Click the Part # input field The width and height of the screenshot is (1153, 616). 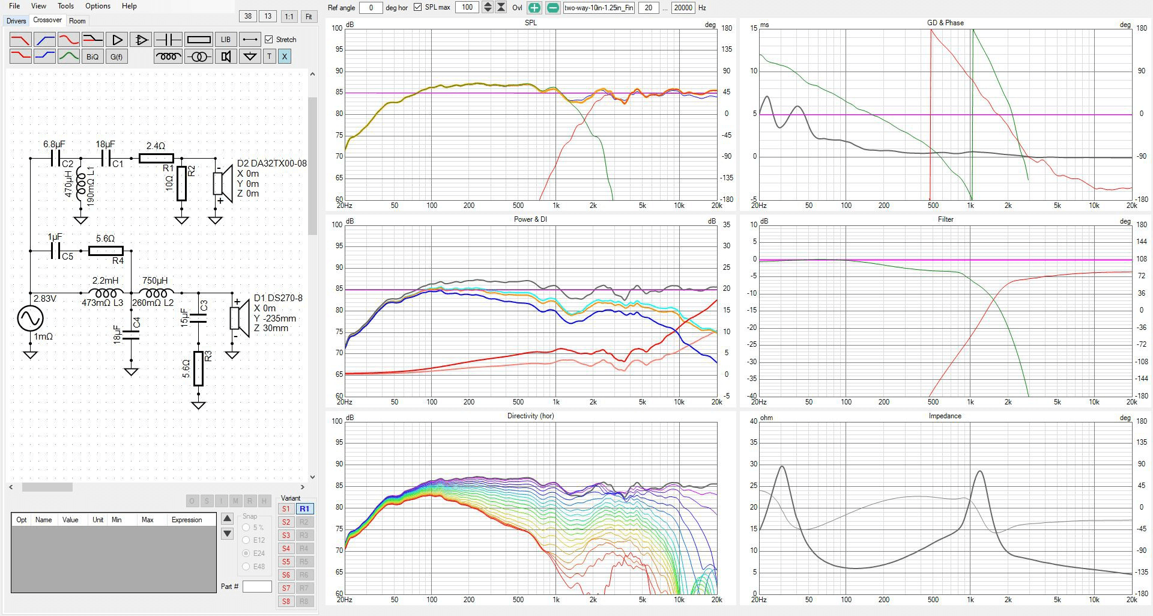coord(257,587)
